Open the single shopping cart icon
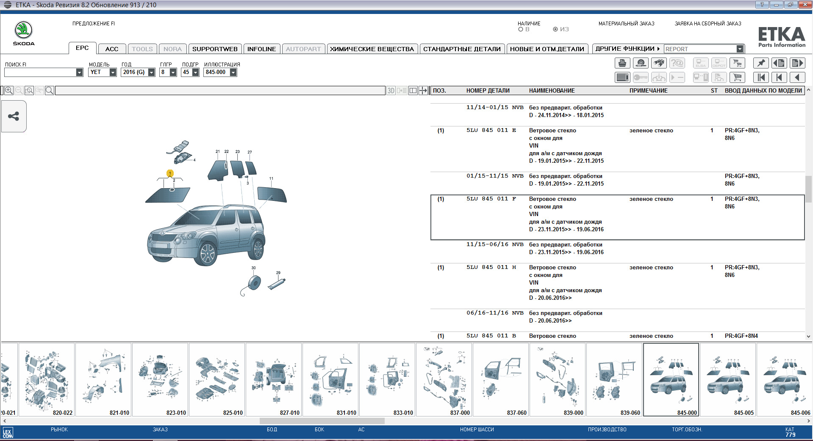This screenshot has width=813, height=441. [x=738, y=77]
